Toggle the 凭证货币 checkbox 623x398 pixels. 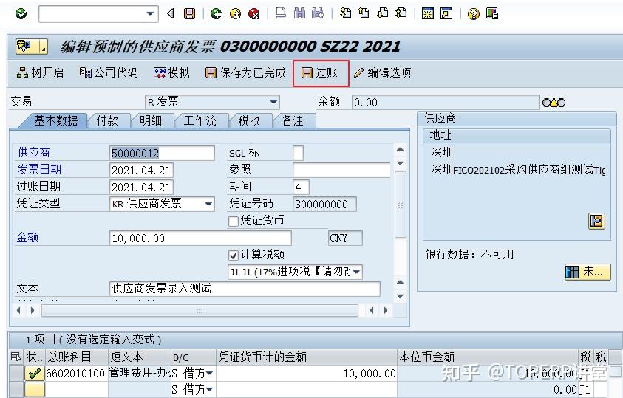click(x=234, y=221)
